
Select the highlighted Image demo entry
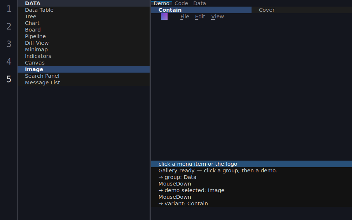point(84,69)
